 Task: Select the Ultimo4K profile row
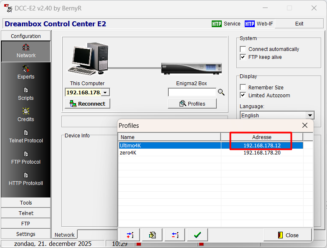pos(210,145)
